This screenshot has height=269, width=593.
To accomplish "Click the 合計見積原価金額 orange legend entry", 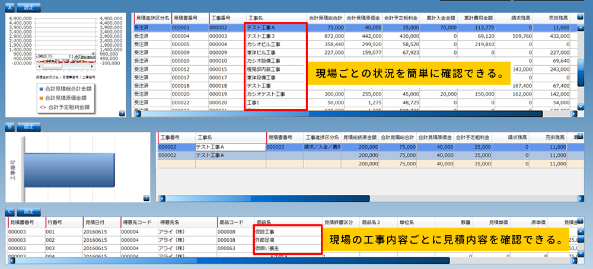I will (68, 98).
